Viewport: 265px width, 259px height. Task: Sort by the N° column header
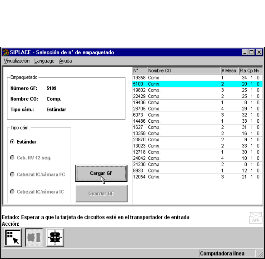140,71
